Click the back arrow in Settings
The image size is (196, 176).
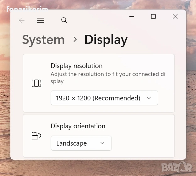[21, 20]
